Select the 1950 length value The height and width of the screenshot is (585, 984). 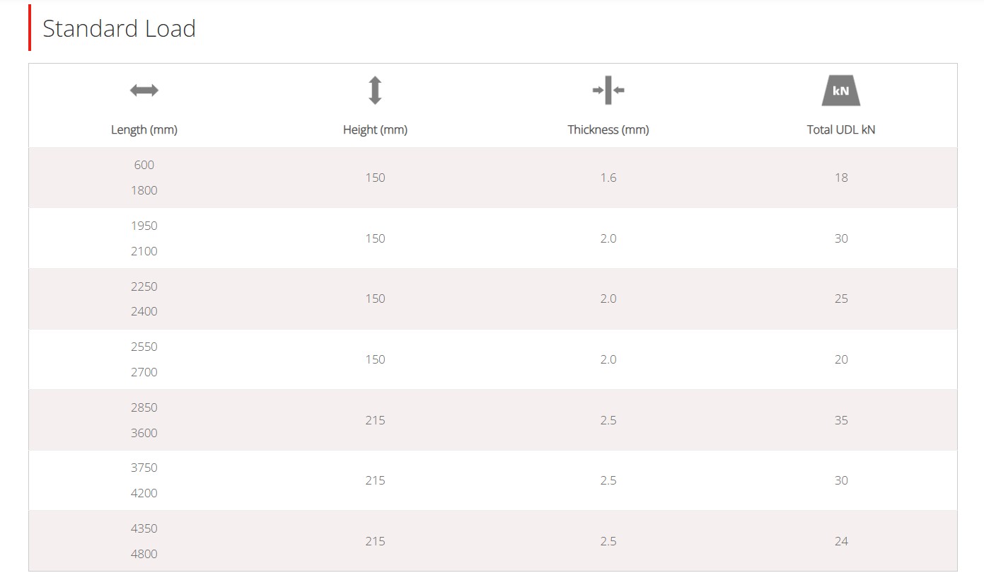click(144, 226)
